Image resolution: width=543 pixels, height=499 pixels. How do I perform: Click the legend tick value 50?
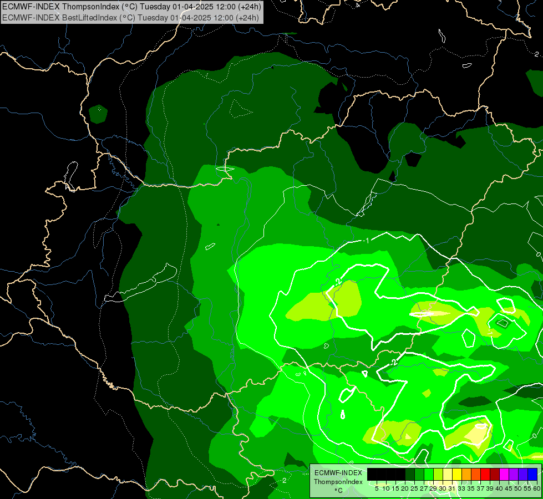517,488
